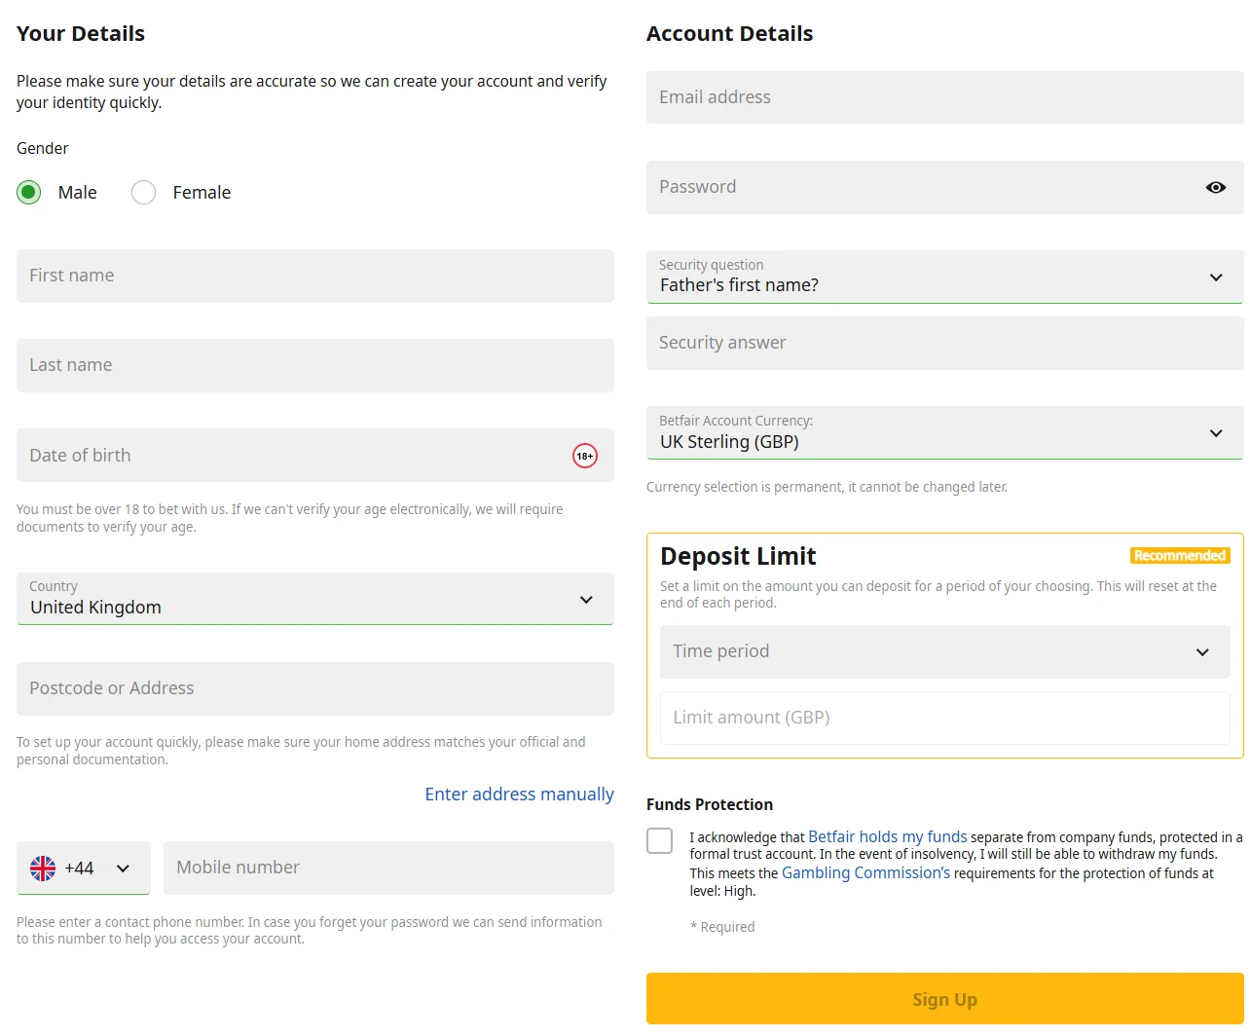Viewport: 1251px width, 1036px height.
Task: Select the Male gender radio button
Action: pos(29,193)
